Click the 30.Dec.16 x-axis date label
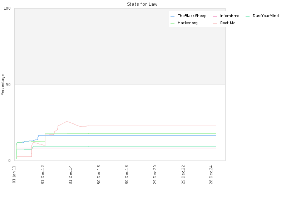286x214 pixels. click(x=99, y=174)
